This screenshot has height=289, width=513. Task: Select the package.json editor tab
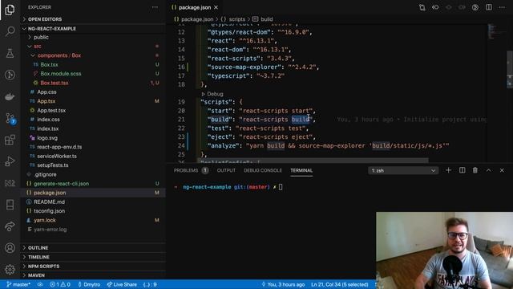point(194,7)
